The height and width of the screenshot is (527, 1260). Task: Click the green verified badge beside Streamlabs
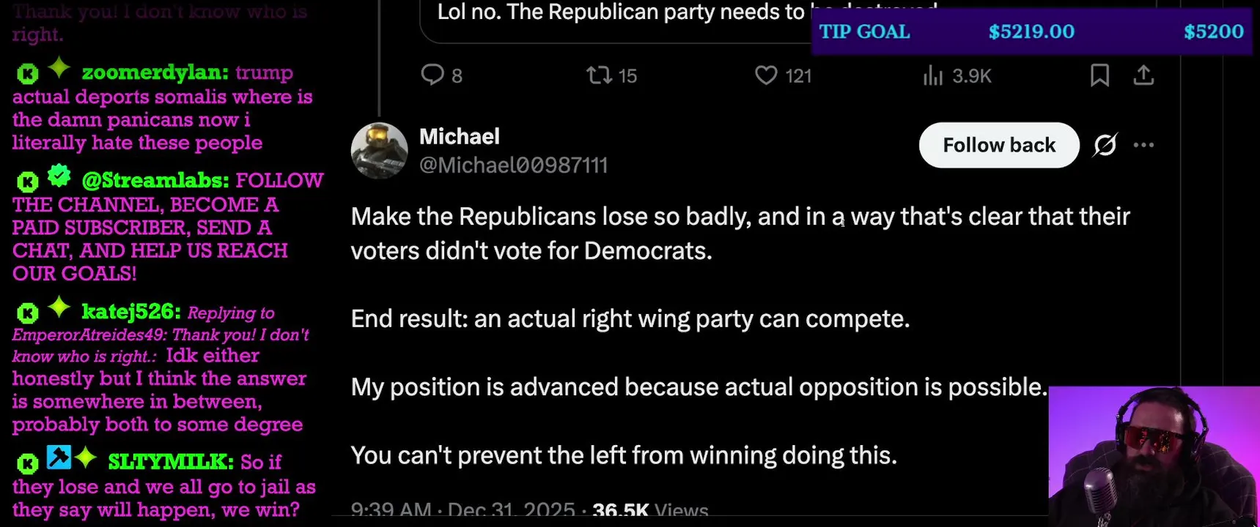click(59, 176)
